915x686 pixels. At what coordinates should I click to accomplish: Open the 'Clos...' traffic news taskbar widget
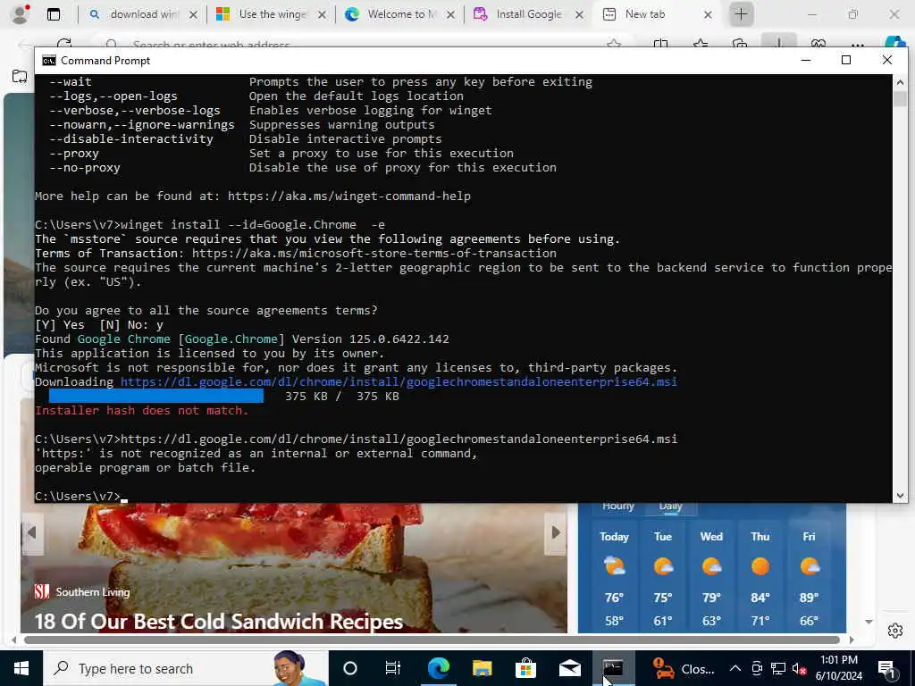click(684, 668)
